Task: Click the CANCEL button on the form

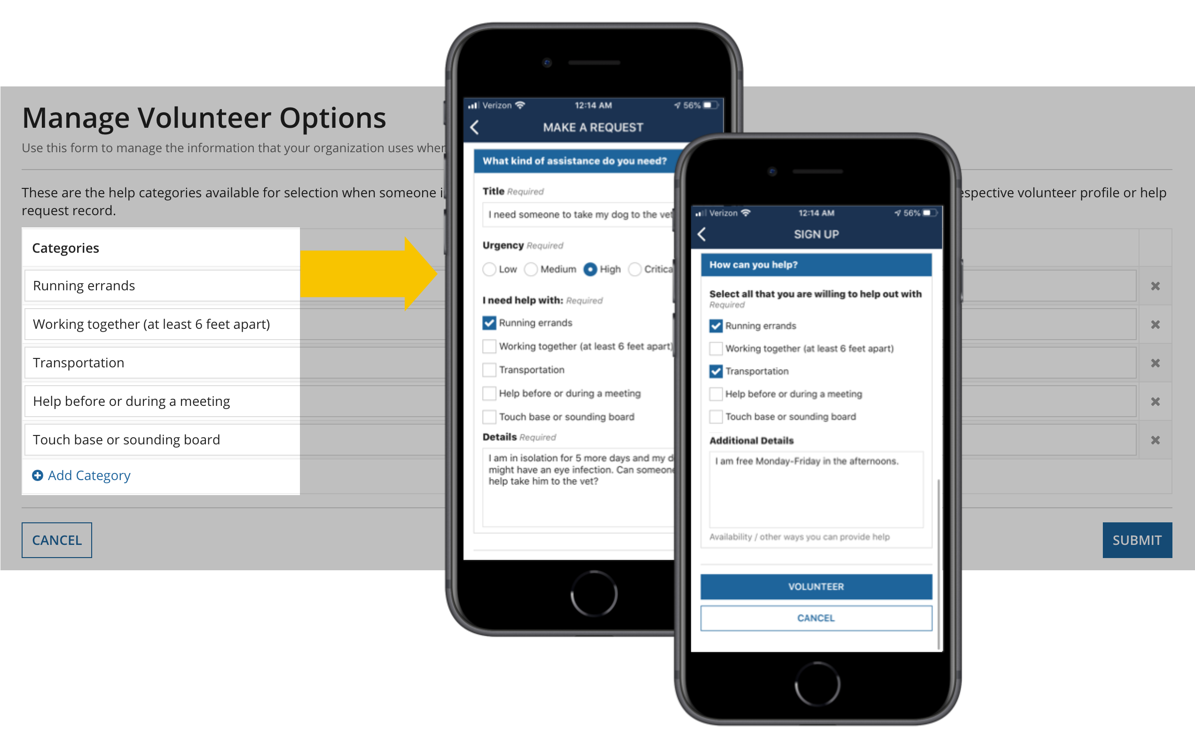Action: (57, 539)
